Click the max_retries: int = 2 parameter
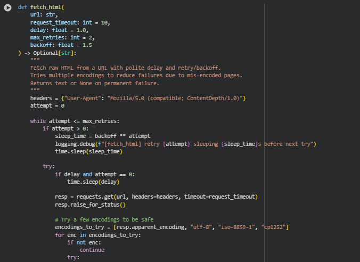 point(62,38)
